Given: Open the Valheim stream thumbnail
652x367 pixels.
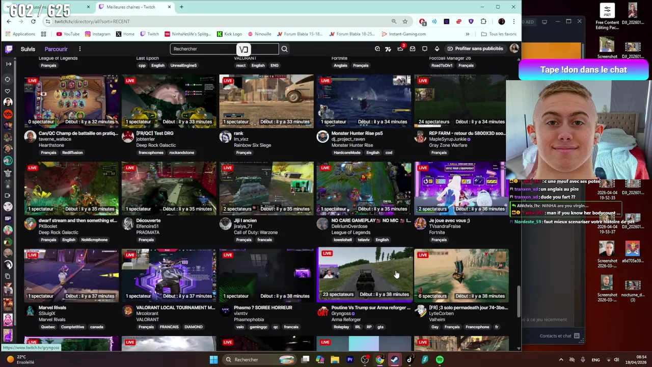Looking at the screenshot, I should coord(461,275).
